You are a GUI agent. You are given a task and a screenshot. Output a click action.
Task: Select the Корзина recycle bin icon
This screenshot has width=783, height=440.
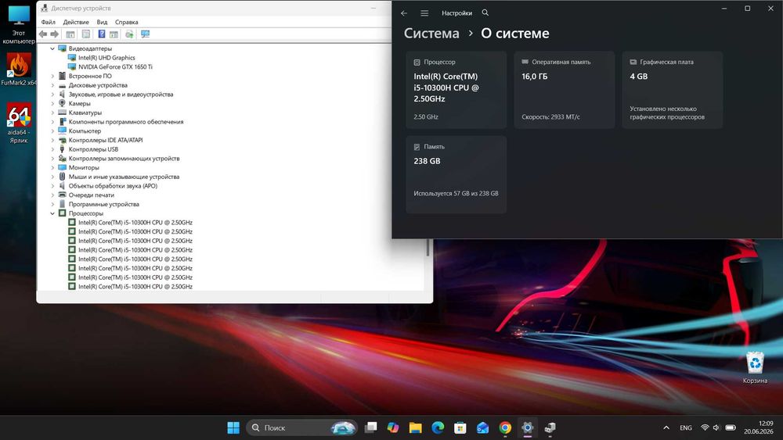click(755, 367)
